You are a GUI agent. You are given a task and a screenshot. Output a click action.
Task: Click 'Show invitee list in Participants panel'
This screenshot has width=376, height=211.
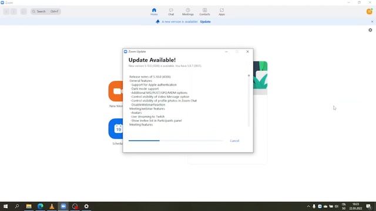156,121
